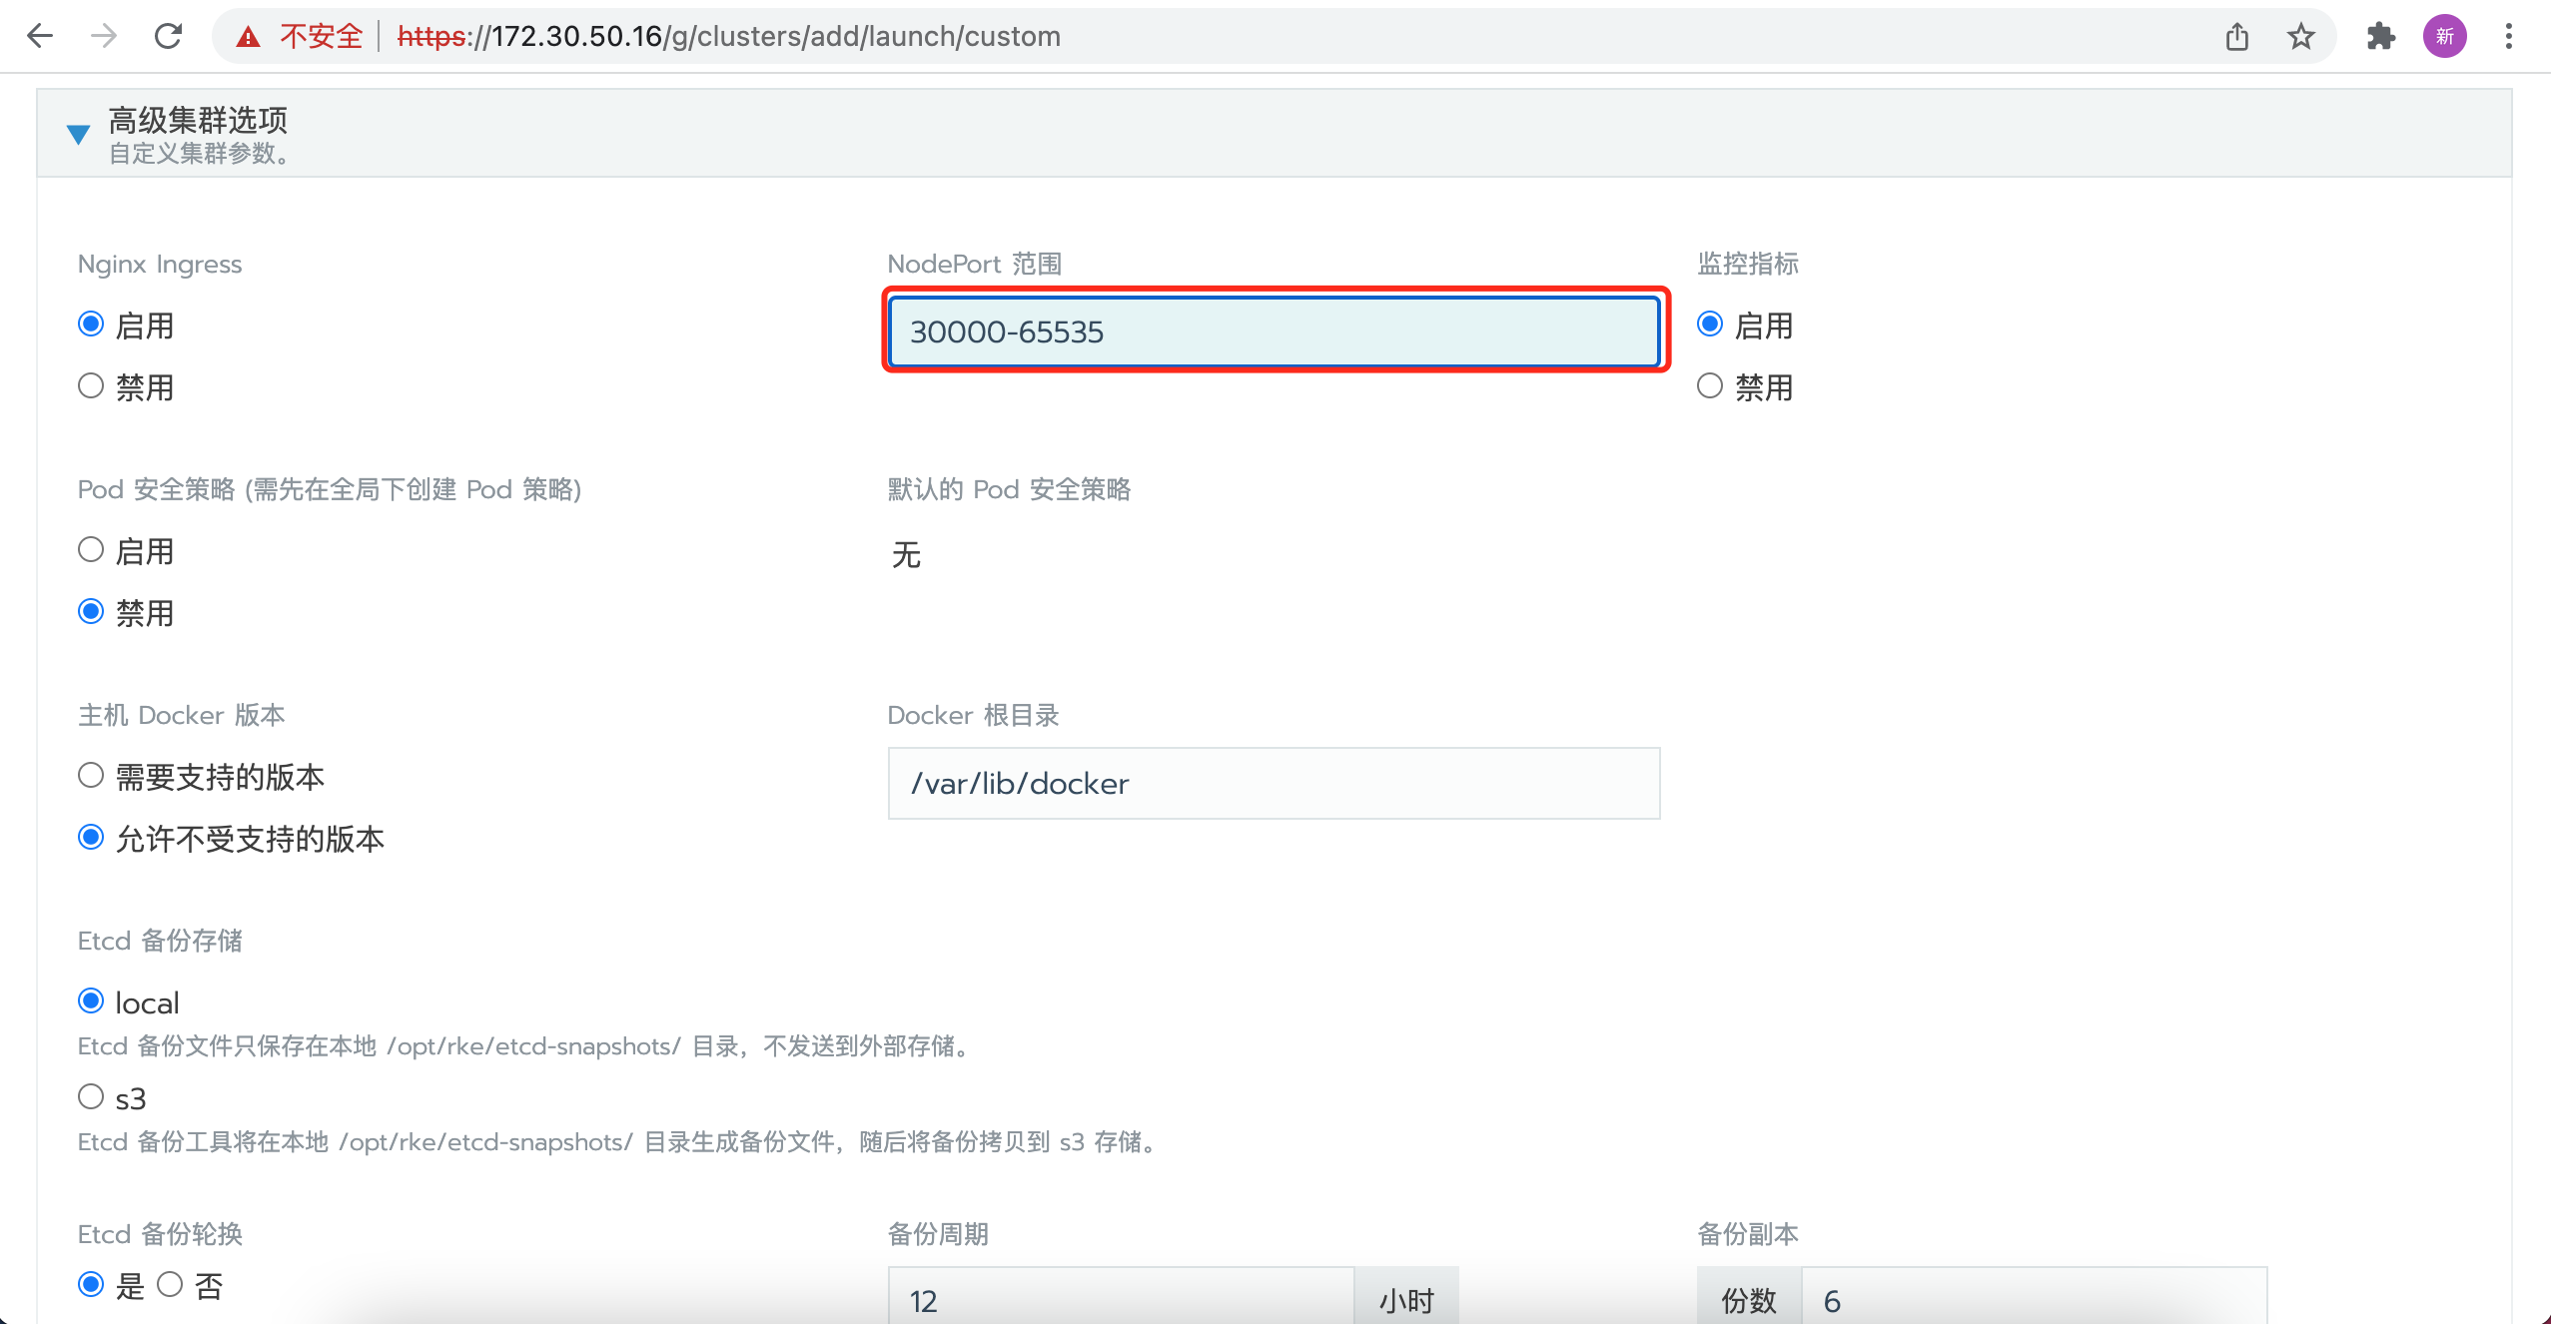Open the purple profile avatar
The width and height of the screenshot is (2551, 1324).
[x=2444, y=37]
